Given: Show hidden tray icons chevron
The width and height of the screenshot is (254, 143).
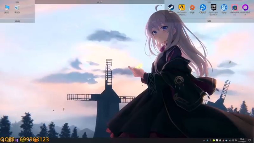Looking at the screenshot, I should pyautogui.click(x=204, y=140).
